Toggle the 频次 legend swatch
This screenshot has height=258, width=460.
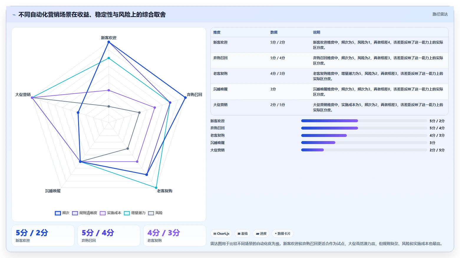(58, 213)
